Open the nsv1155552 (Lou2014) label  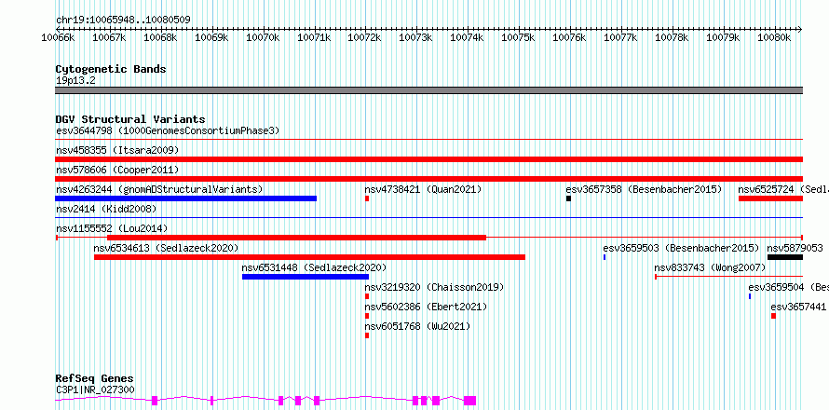pos(112,228)
